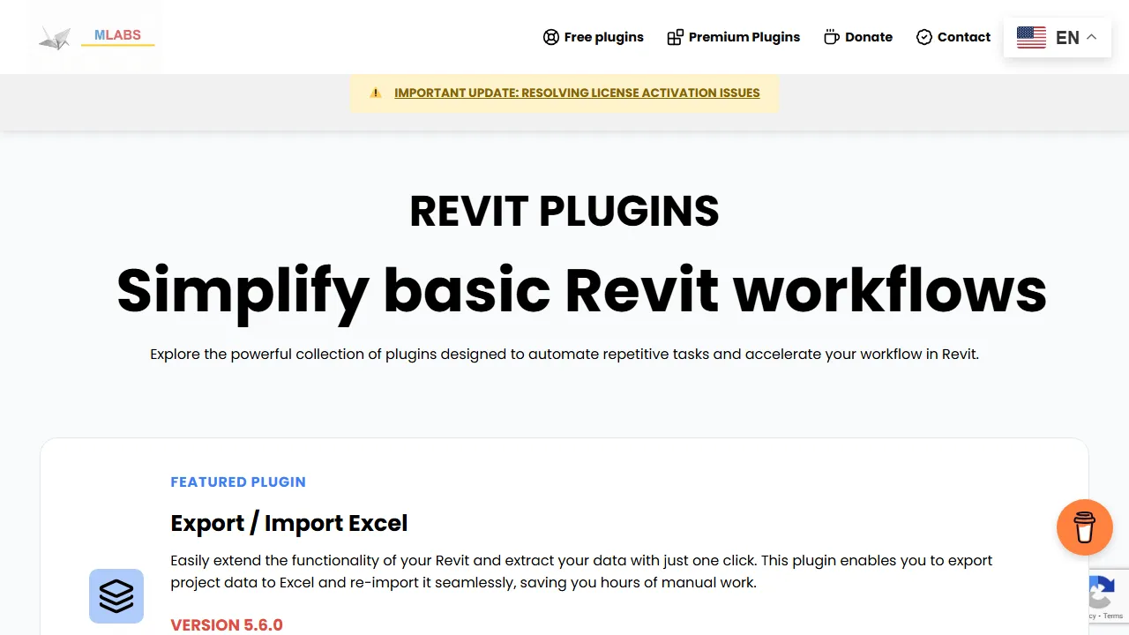Click the blue Export / Import Excel plugin icon
Viewport: 1129px width, 635px height.
tap(116, 595)
